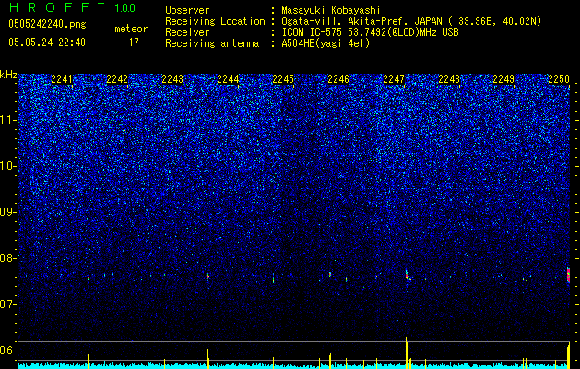Click the 1.1 kHz frequency tick
Image resolution: width=580 pixels, height=369 pixels.
(8, 120)
